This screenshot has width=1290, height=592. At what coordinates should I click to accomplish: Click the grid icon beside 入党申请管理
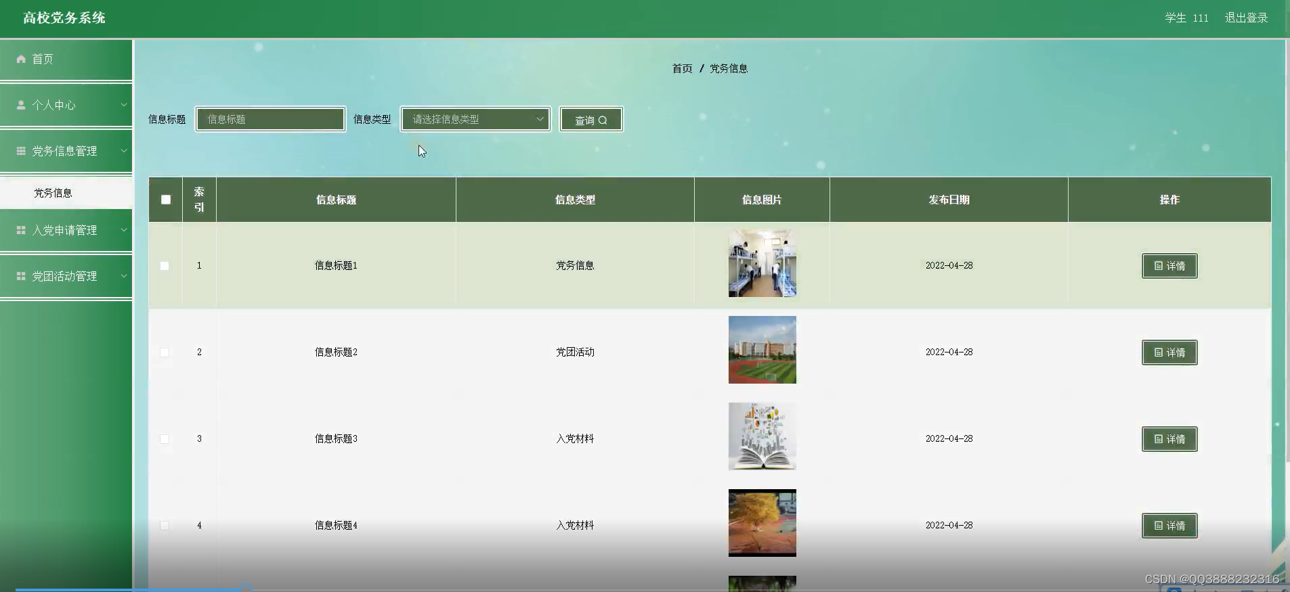(x=21, y=230)
